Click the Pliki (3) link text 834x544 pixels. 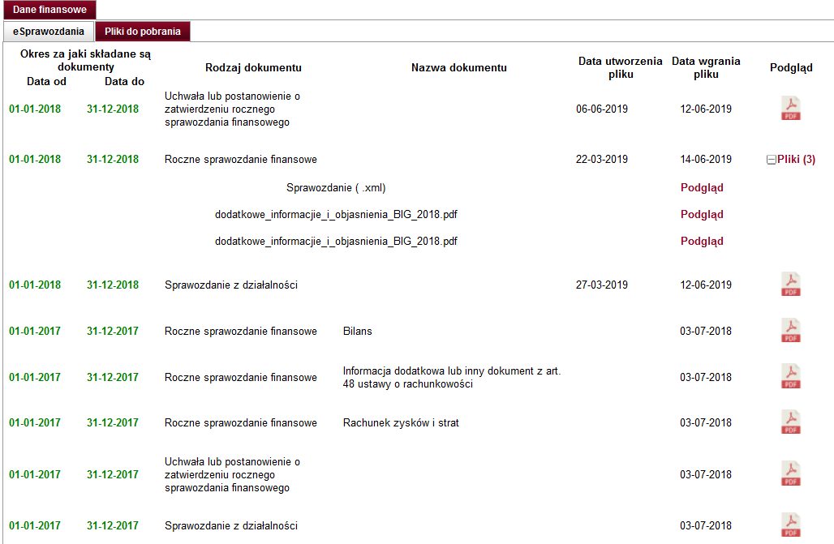(x=796, y=159)
